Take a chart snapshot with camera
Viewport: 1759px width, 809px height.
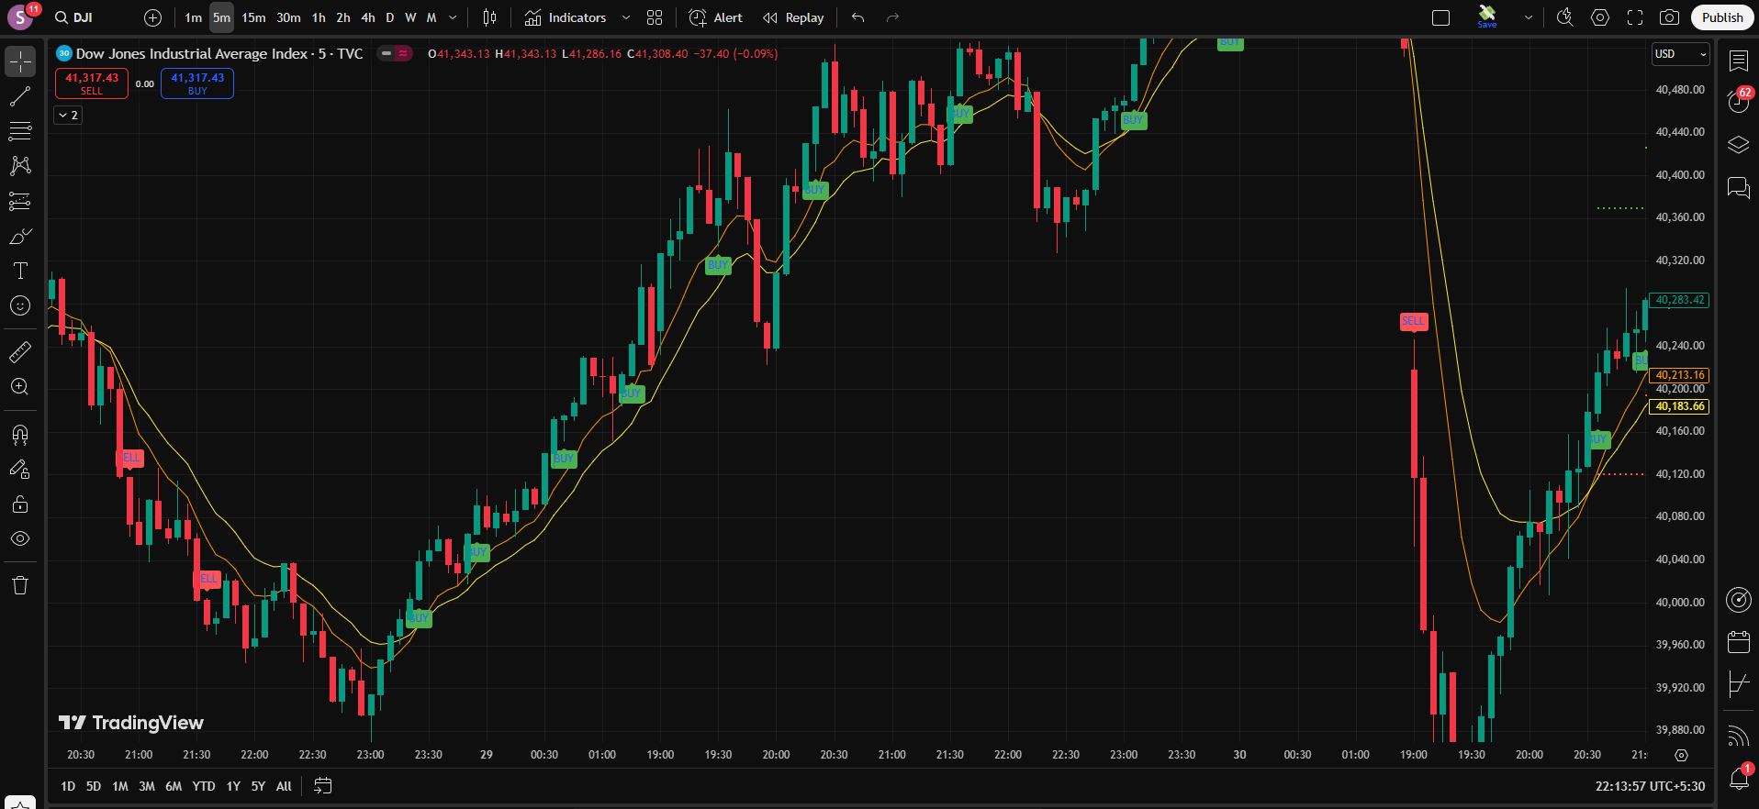click(1670, 17)
